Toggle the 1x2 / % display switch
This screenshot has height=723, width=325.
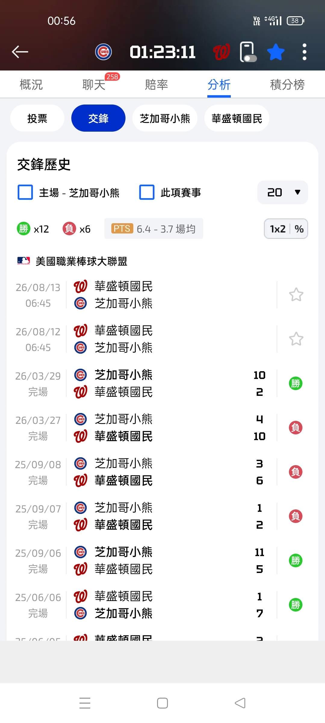pos(286,229)
